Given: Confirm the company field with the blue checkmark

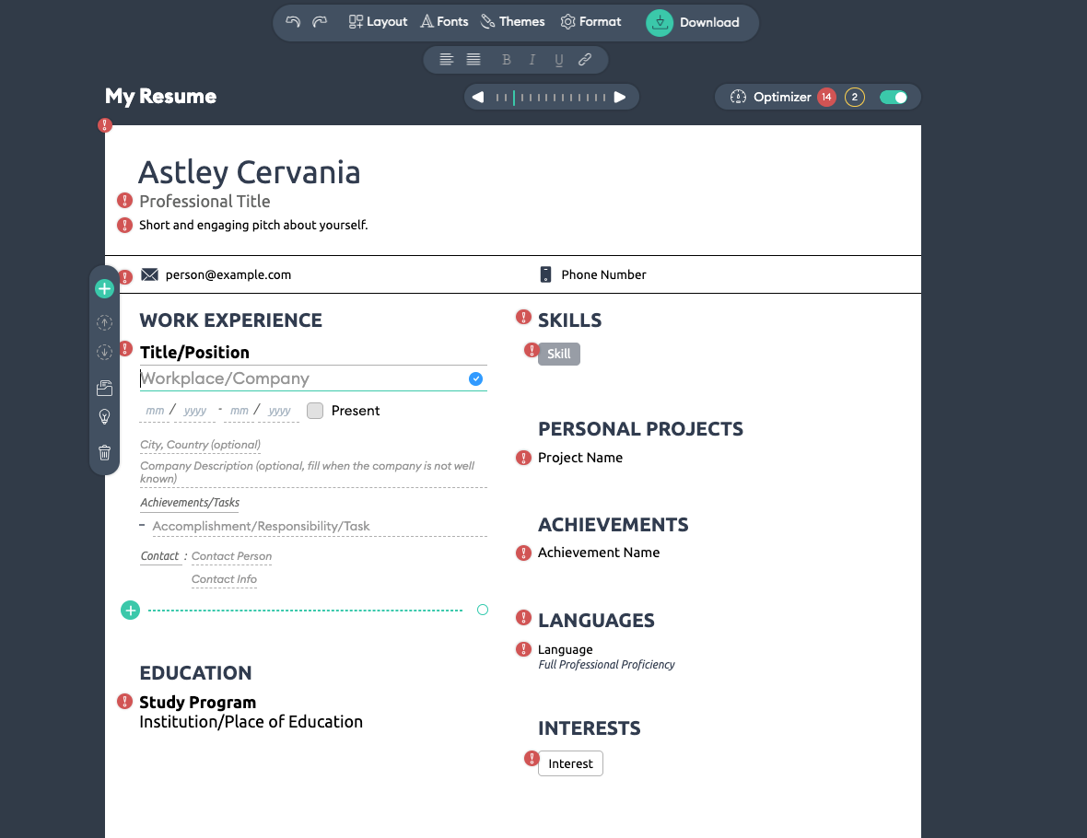Looking at the screenshot, I should (x=475, y=378).
